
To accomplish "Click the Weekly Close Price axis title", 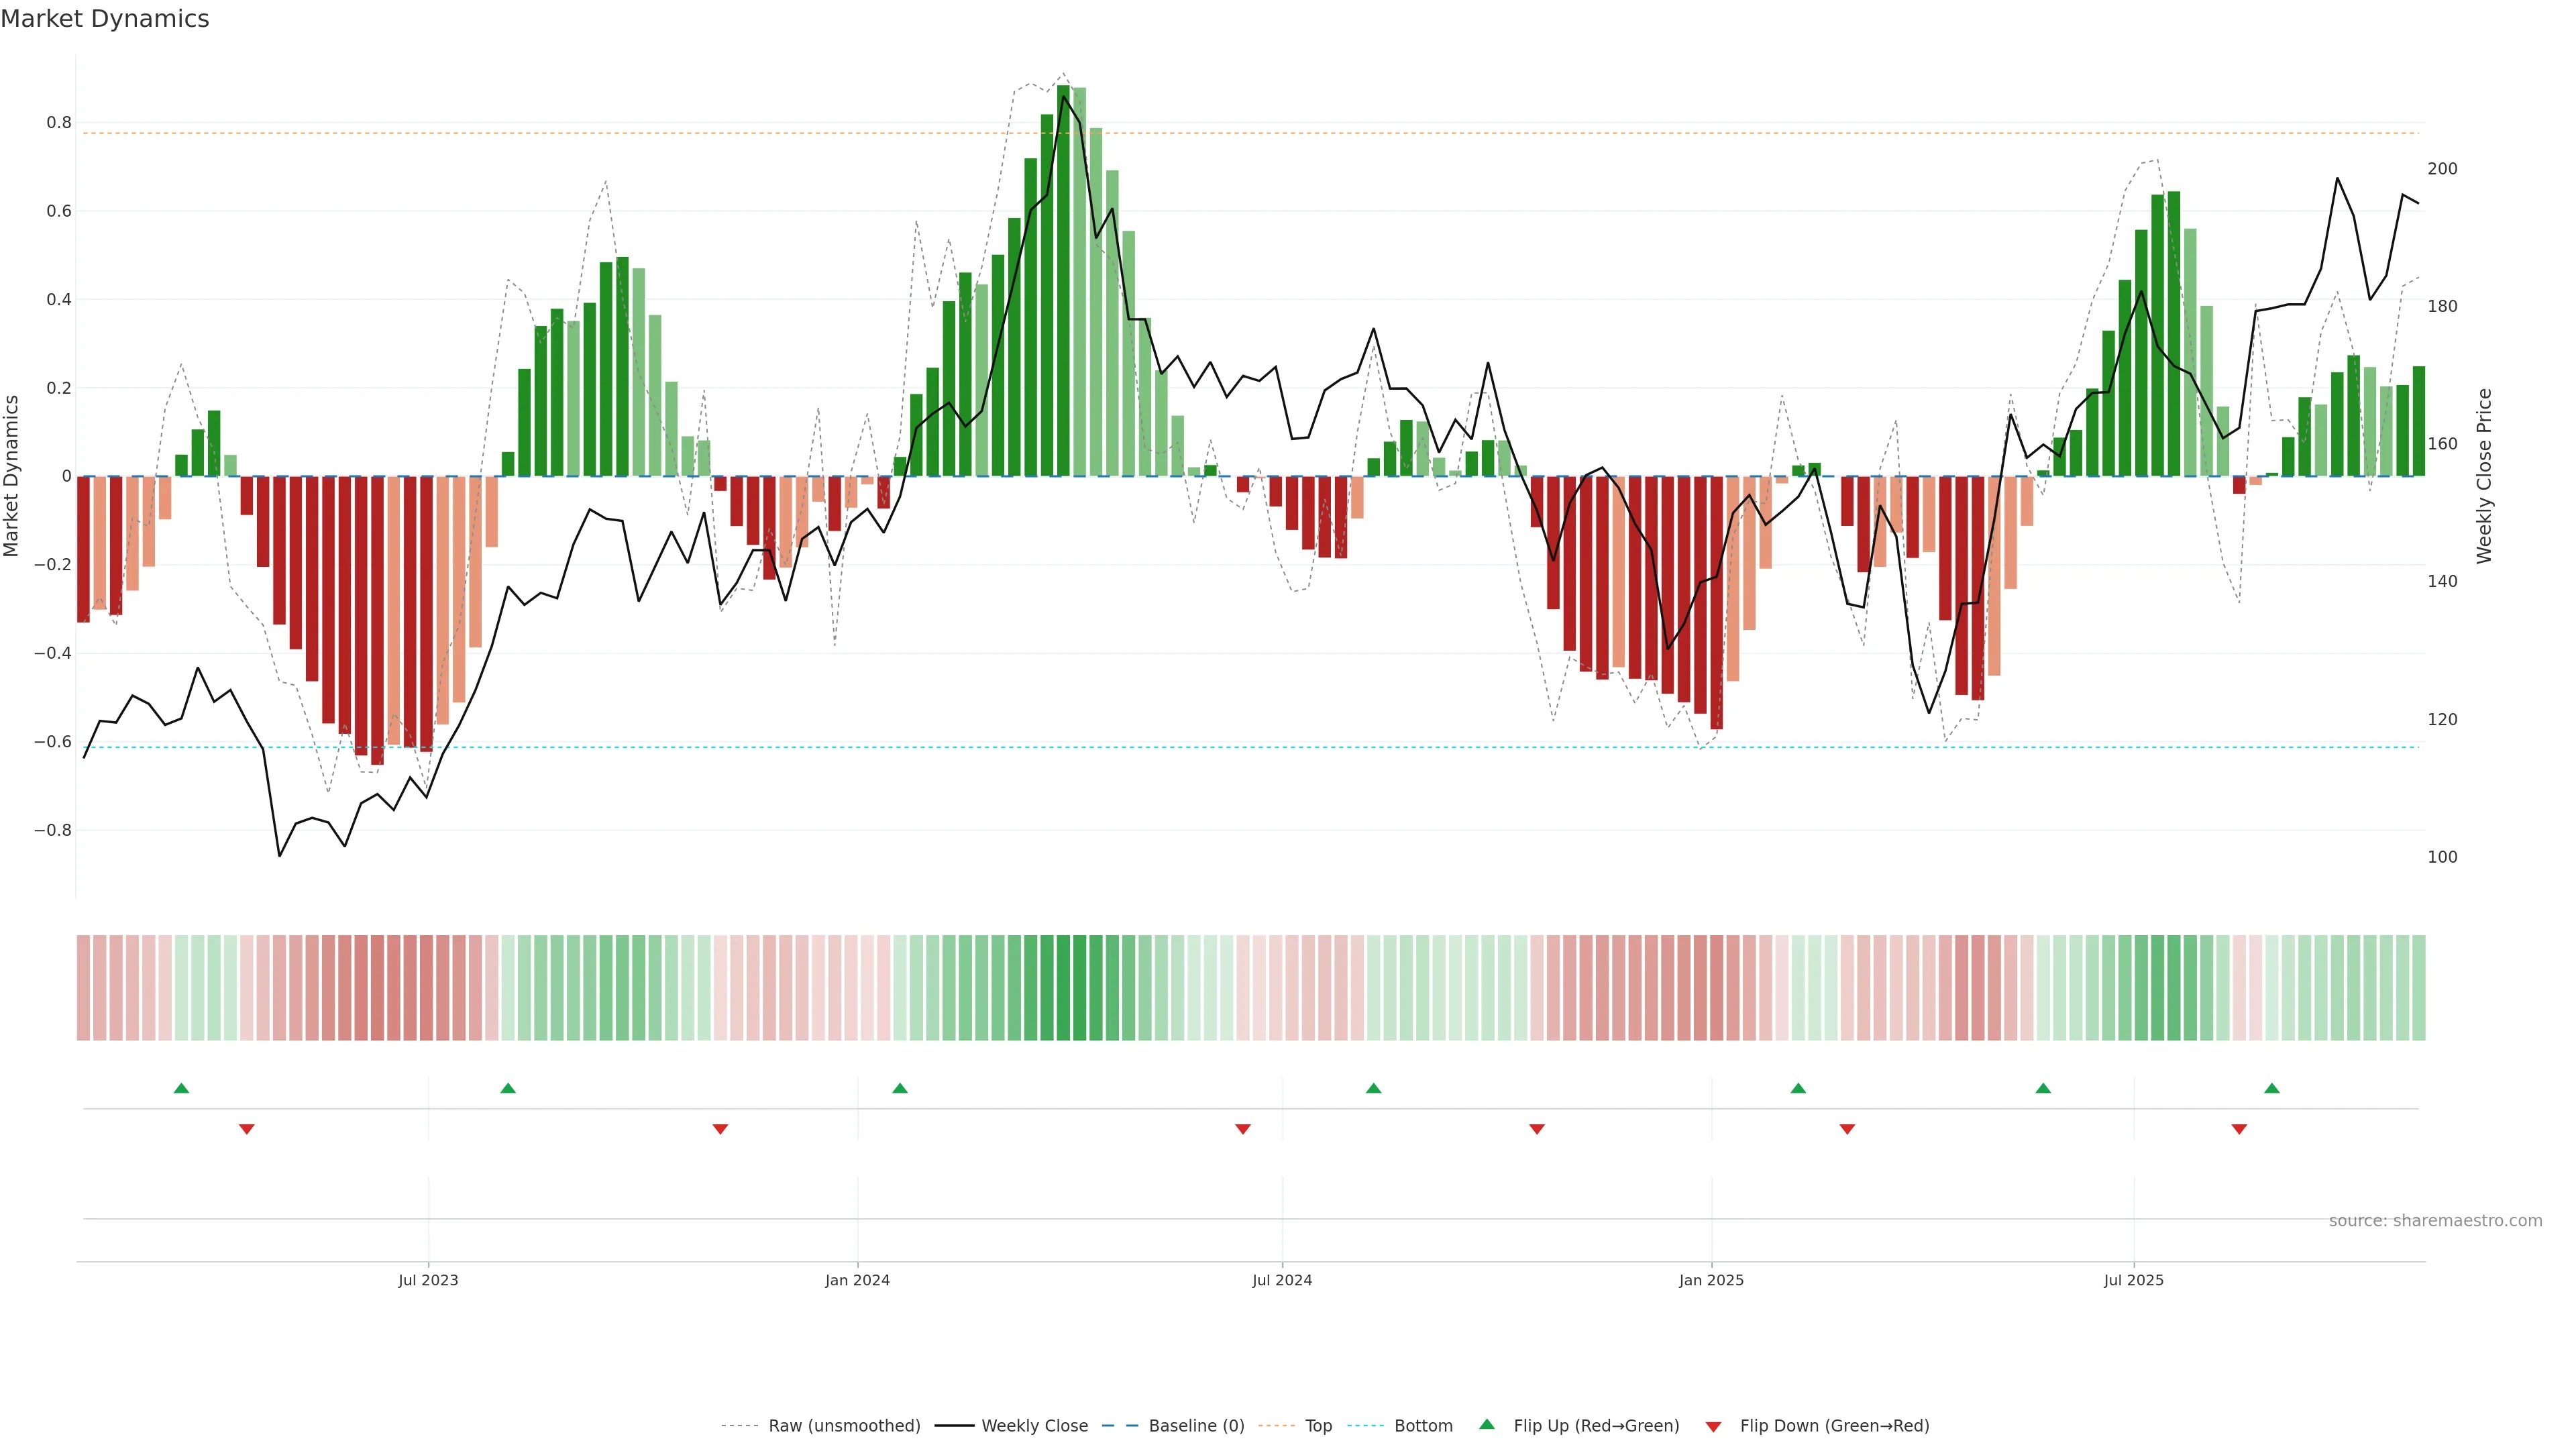I will pos(2484,476).
